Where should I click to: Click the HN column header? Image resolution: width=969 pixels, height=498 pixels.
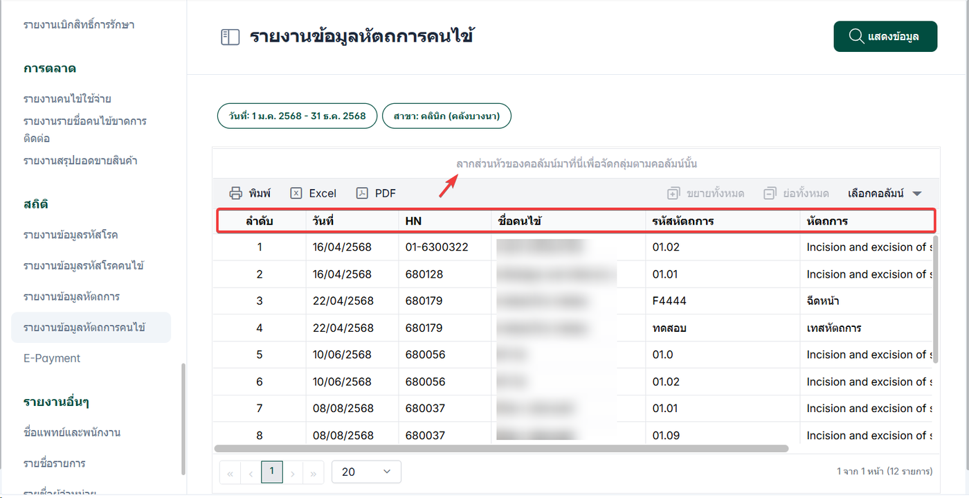pyautogui.click(x=414, y=222)
